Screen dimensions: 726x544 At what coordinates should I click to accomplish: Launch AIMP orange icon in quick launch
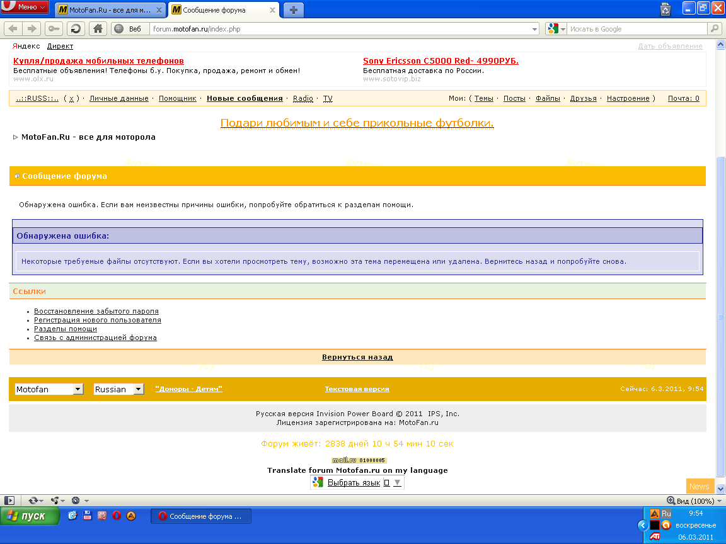[x=131, y=515]
